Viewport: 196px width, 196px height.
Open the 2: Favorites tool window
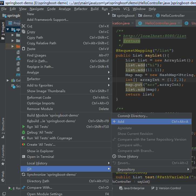[3, 155]
